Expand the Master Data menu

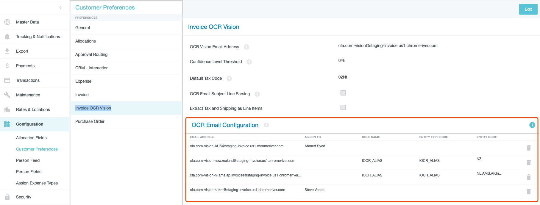point(27,22)
